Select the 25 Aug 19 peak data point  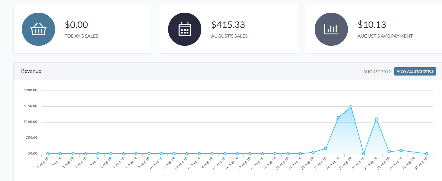click(351, 107)
